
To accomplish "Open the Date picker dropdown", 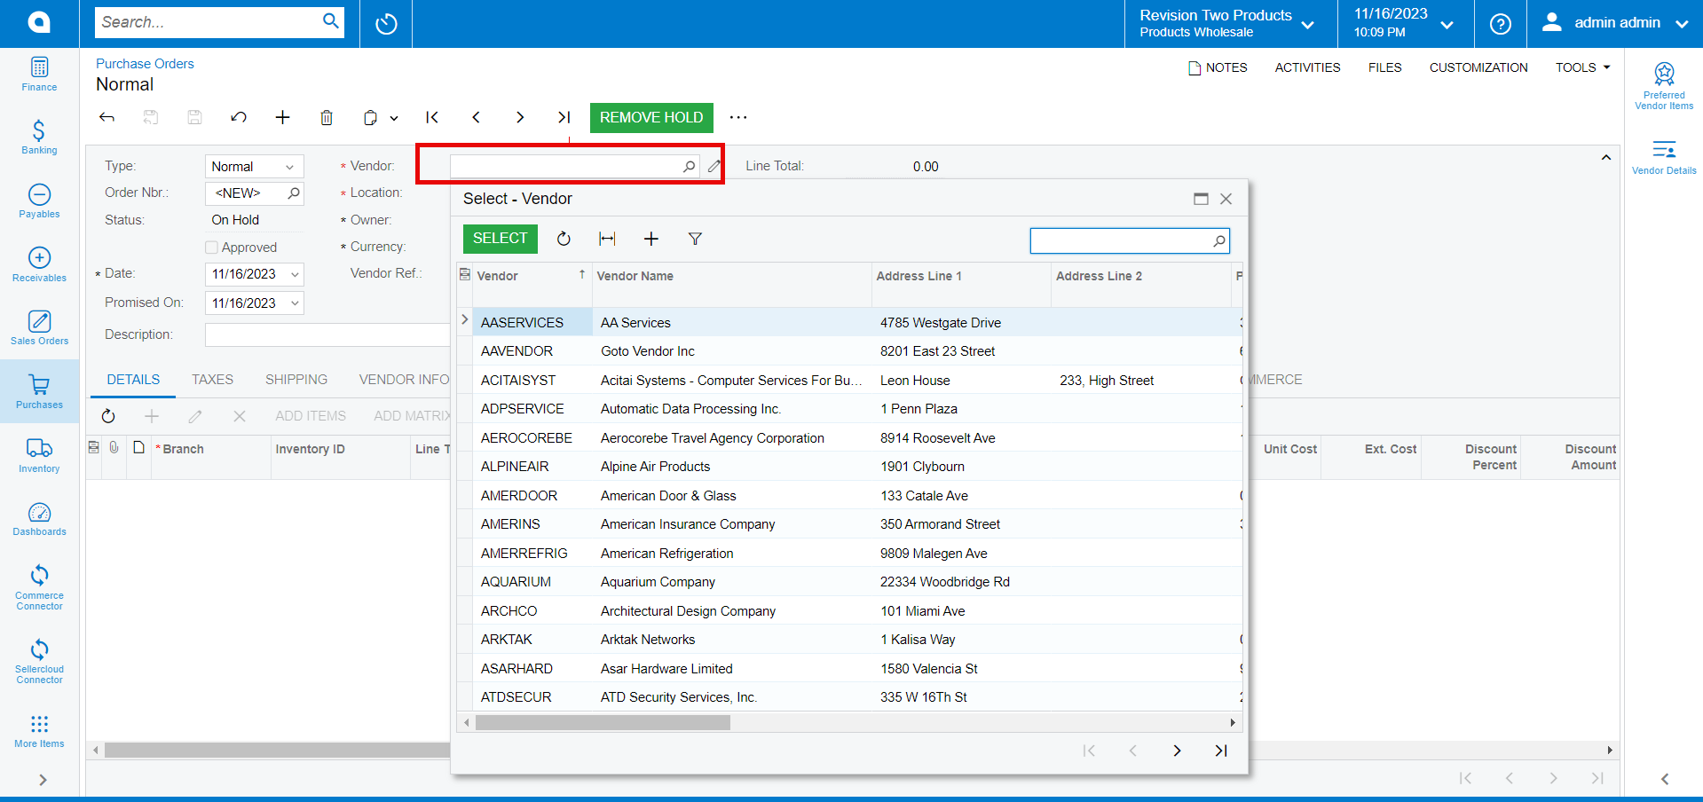I will [x=295, y=274].
